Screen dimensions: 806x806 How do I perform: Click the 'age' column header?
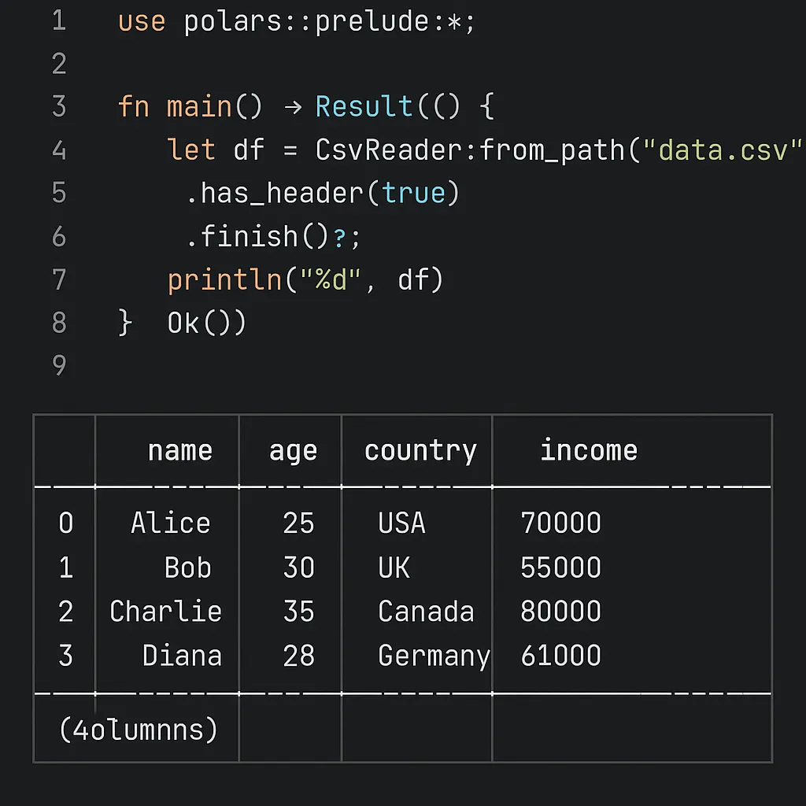pyautogui.click(x=293, y=453)
